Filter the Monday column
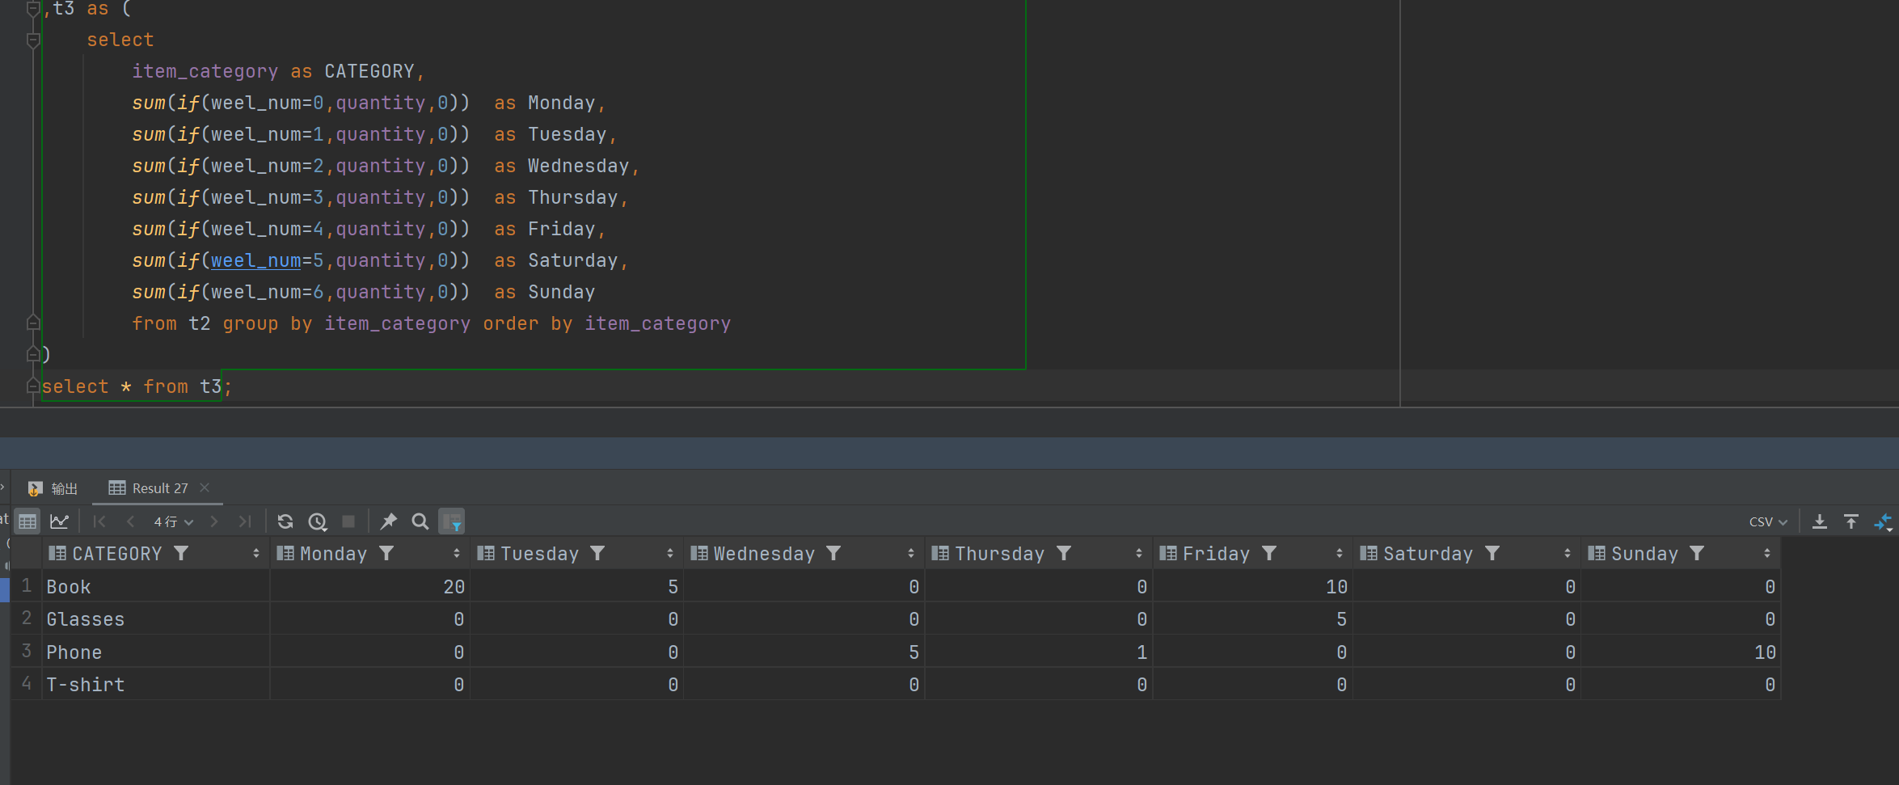 386,554
